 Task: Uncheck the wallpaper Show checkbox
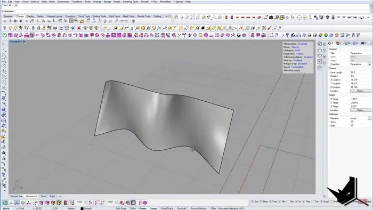click(352, 122)
